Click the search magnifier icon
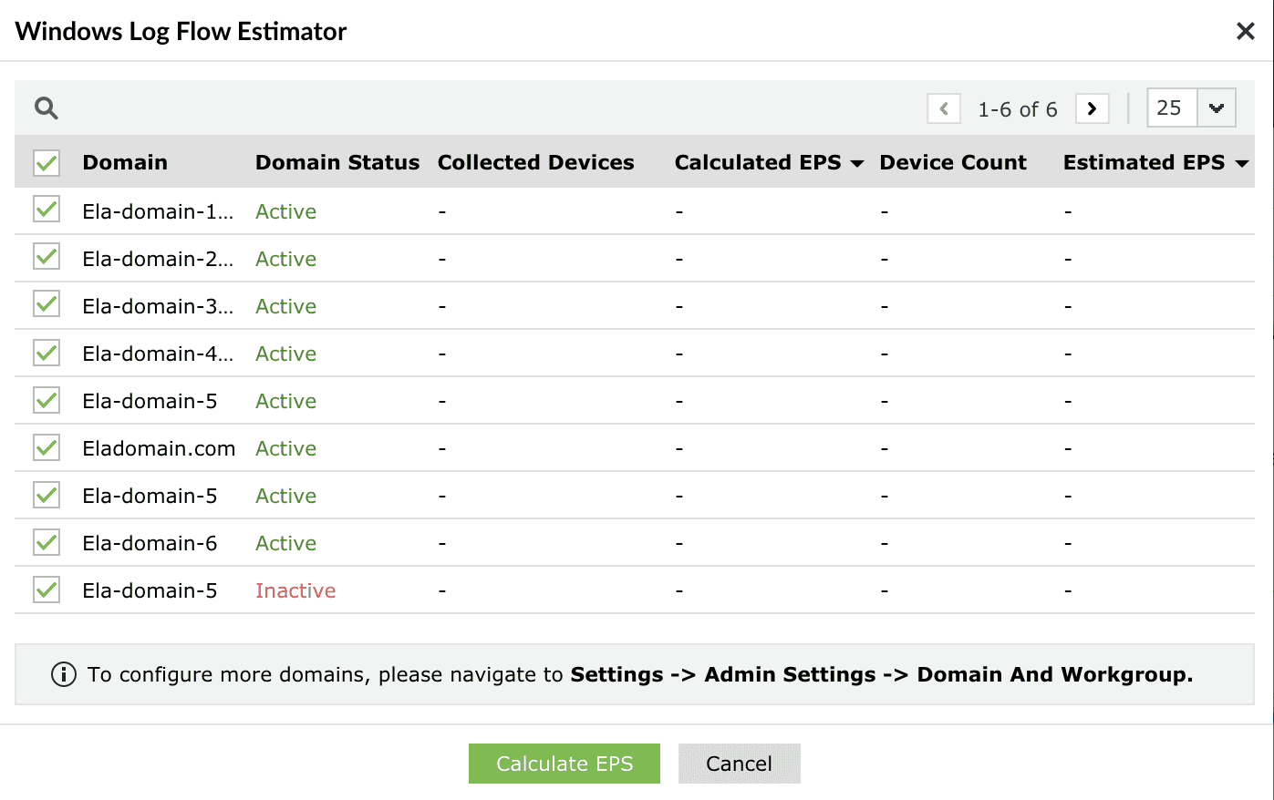The width and height of the screenshot is (1274, 800). [47, 108]
